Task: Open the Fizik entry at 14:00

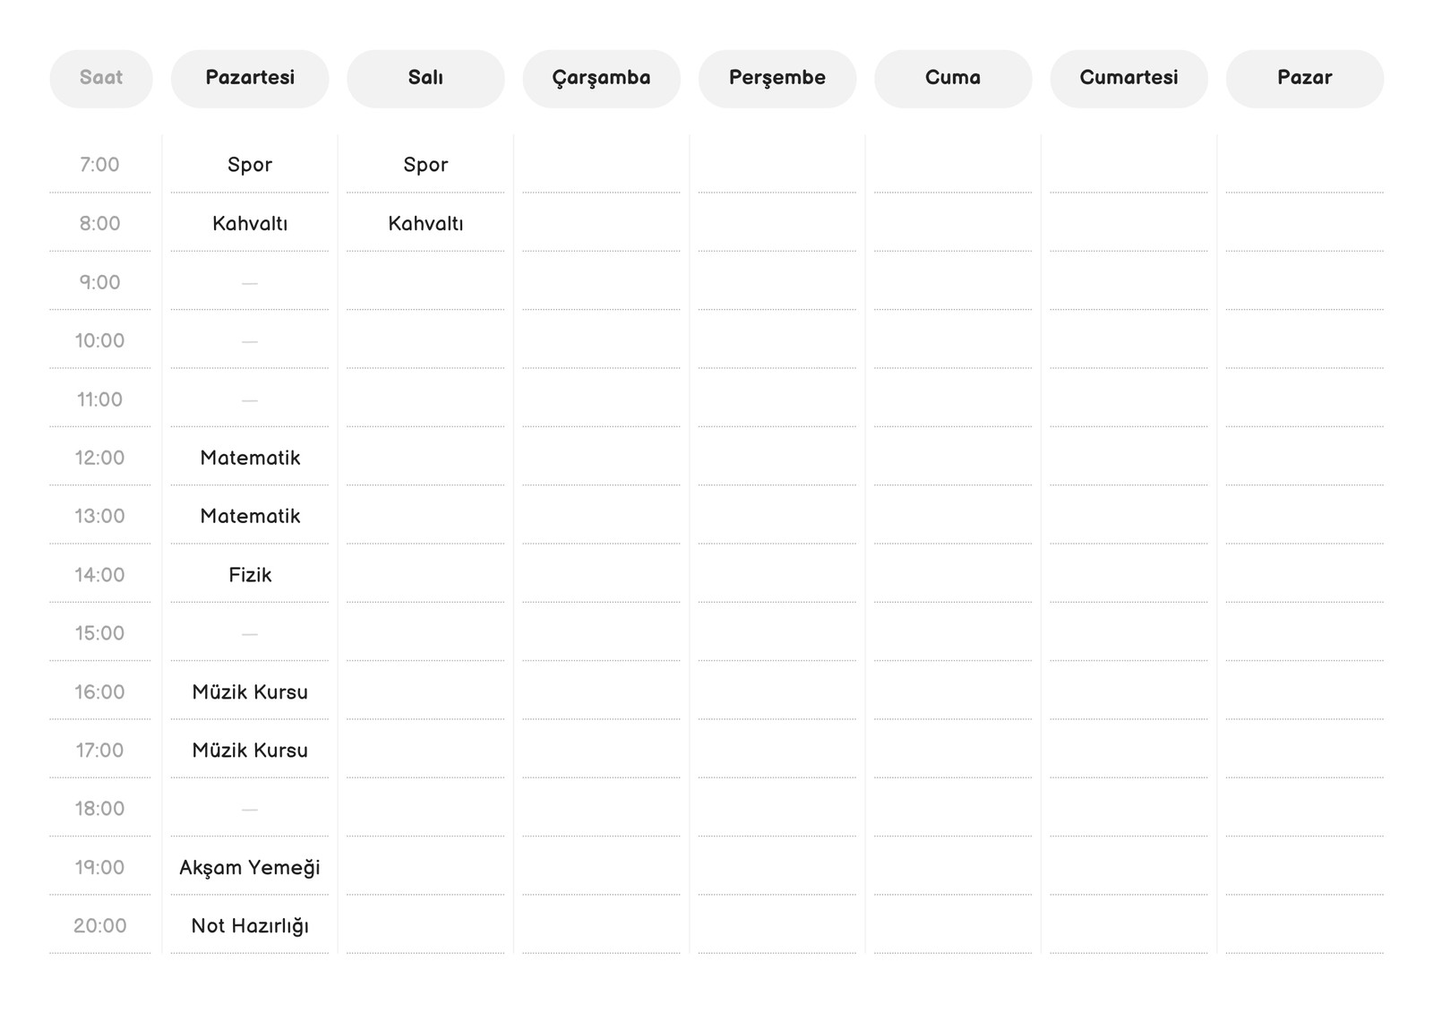Action: point(250,574)
